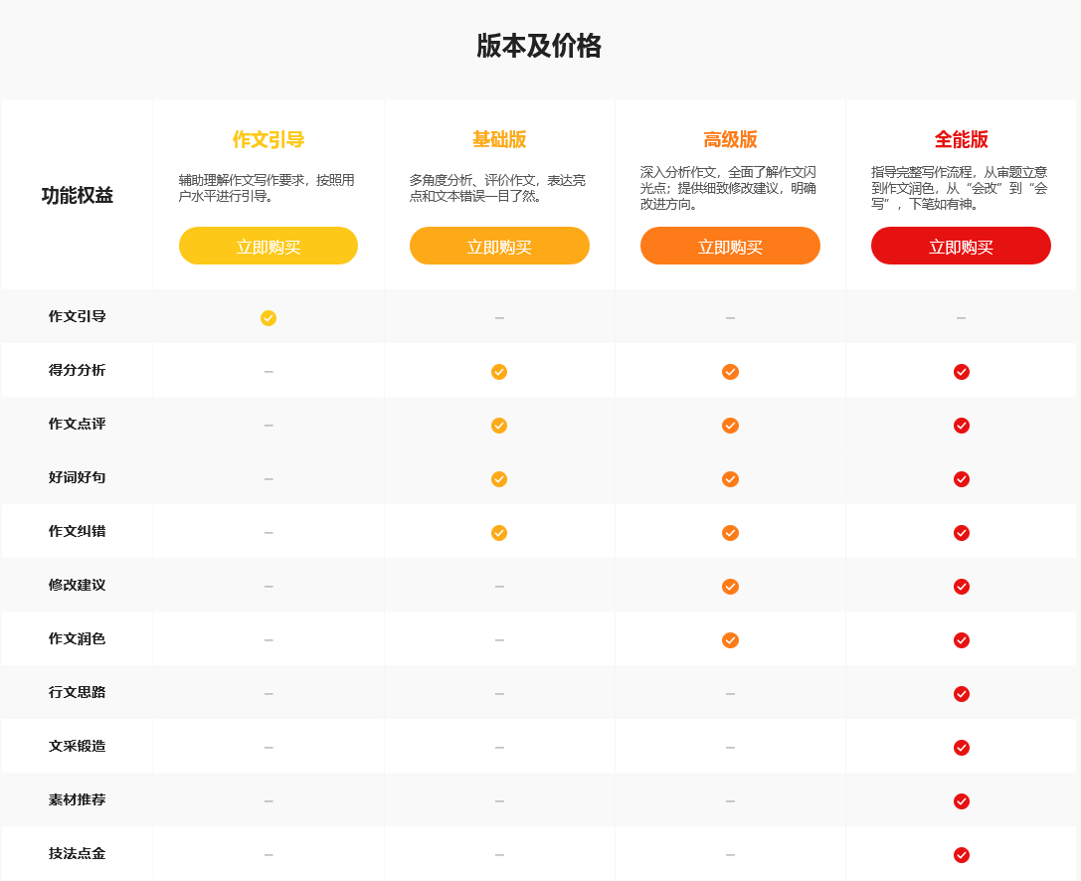
Task: Click 基础版 checkmark for 作文纠错
Action: [499, 533]
